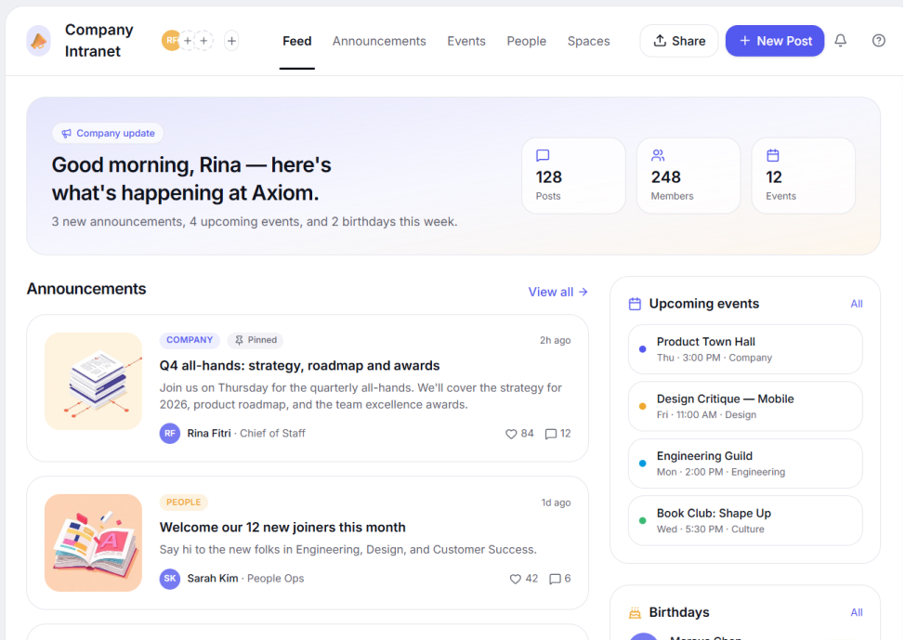Click the Events calendar icon in stats

click(x=773, y=155)
